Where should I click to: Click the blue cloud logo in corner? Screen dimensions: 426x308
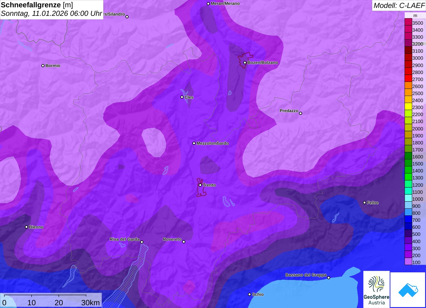[x=408, y=290]
